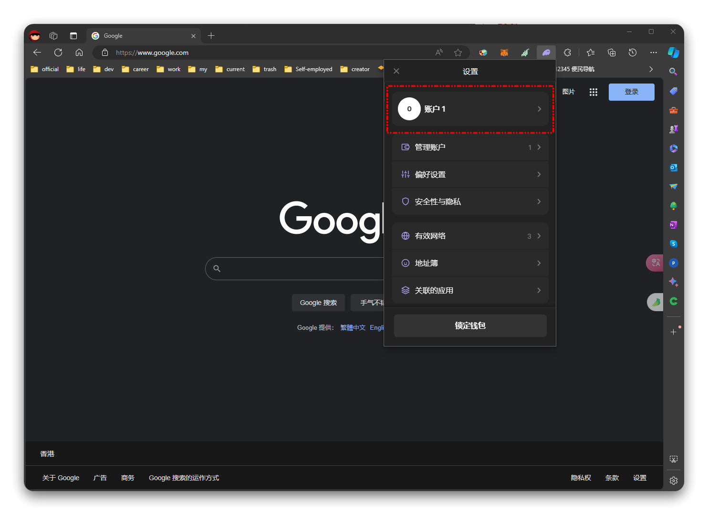
Task: Open the creator bookmarks folder
Action: (355, 69)
